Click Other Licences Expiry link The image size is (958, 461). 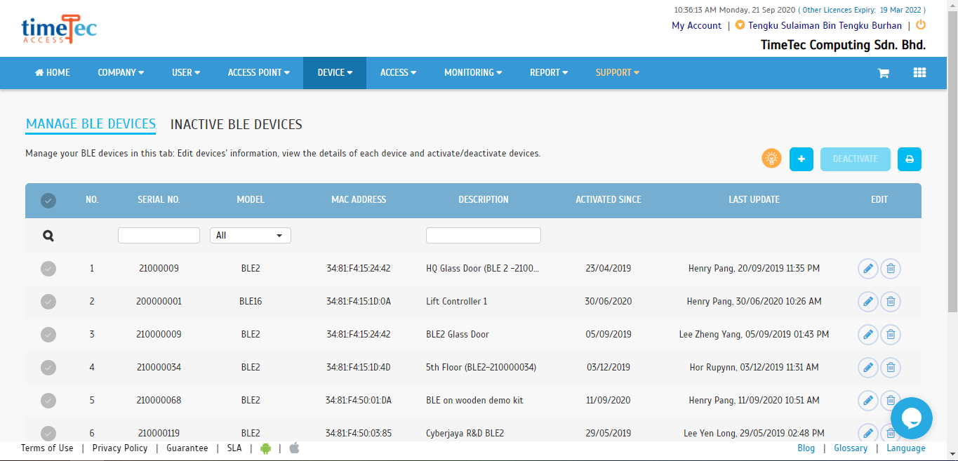click(863, 10)
